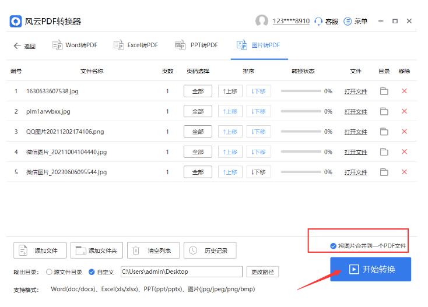Open file link for 1630633607538.jpg

356,91
